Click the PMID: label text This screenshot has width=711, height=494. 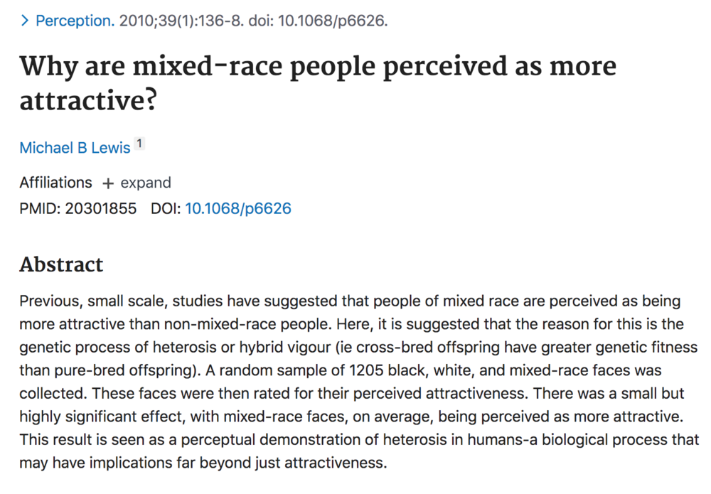click(x=40, y=208)
